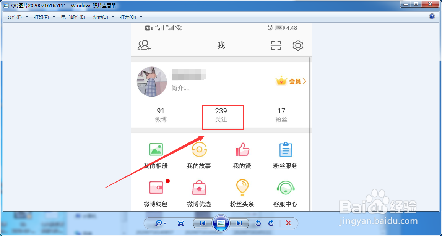The height and width of the screenshot is (236, 442).
Task: Open 粉丝头条 light bulb icon
Action: (x=242, y=188)
